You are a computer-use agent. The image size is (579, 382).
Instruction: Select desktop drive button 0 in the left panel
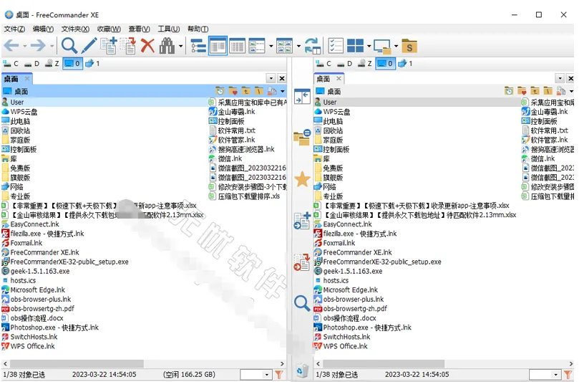click(72, 64)
